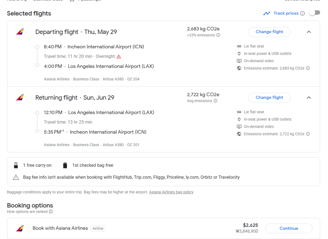Click the Asiana logo on Returning flight
Viewport: 328px width, 239px height.
point(20,97)
